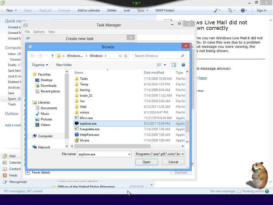This screenshot has width=273, height=205.
Task: Click the tracing folder icon
Action: coord(77,90)
